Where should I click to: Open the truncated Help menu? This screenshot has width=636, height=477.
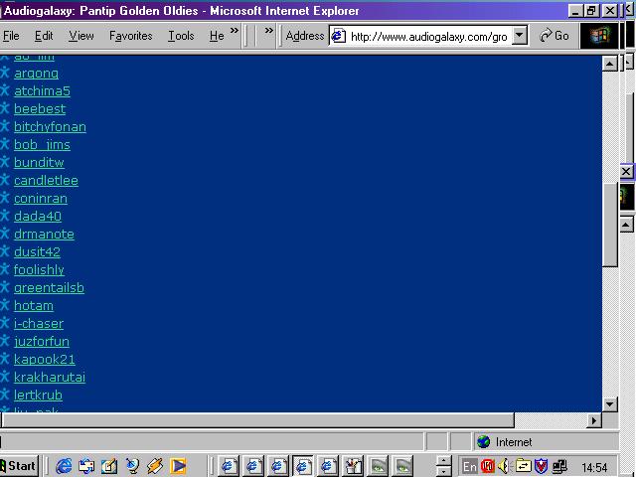[217, 36]
